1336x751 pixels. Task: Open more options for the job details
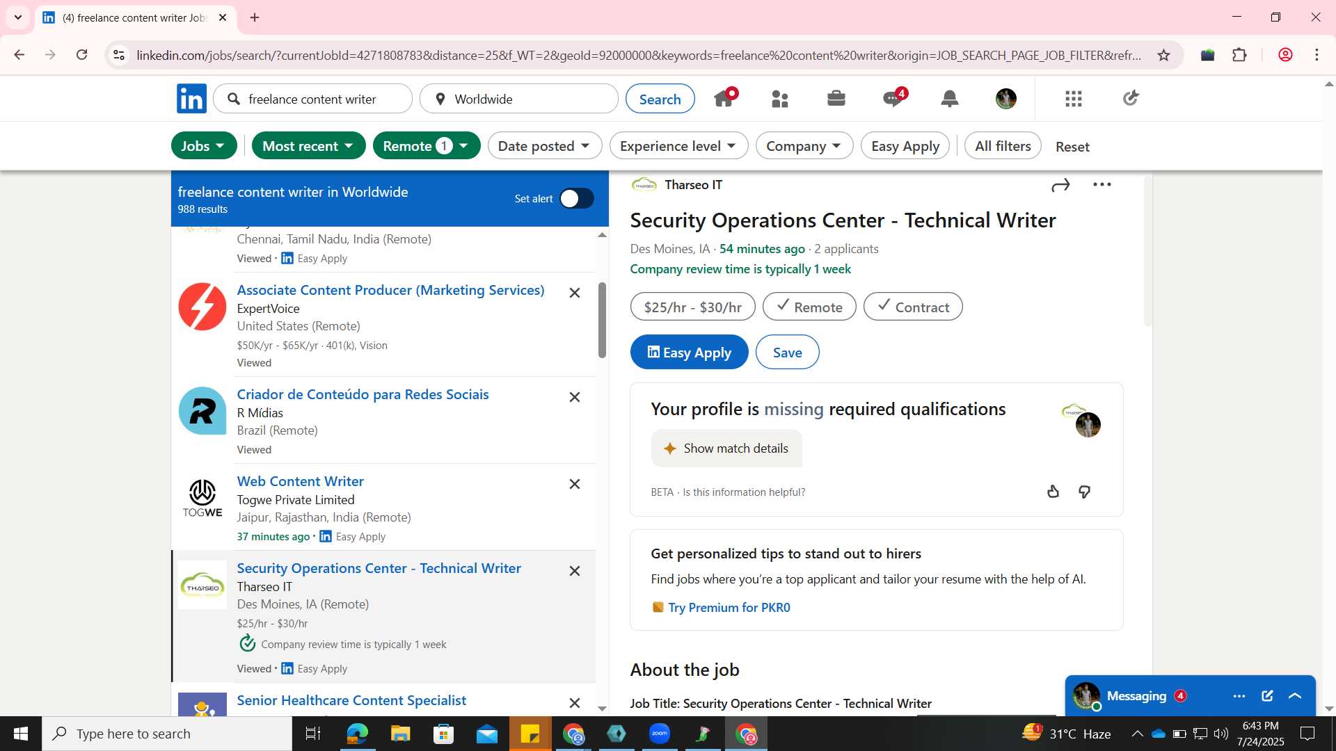coord(1102,184)
